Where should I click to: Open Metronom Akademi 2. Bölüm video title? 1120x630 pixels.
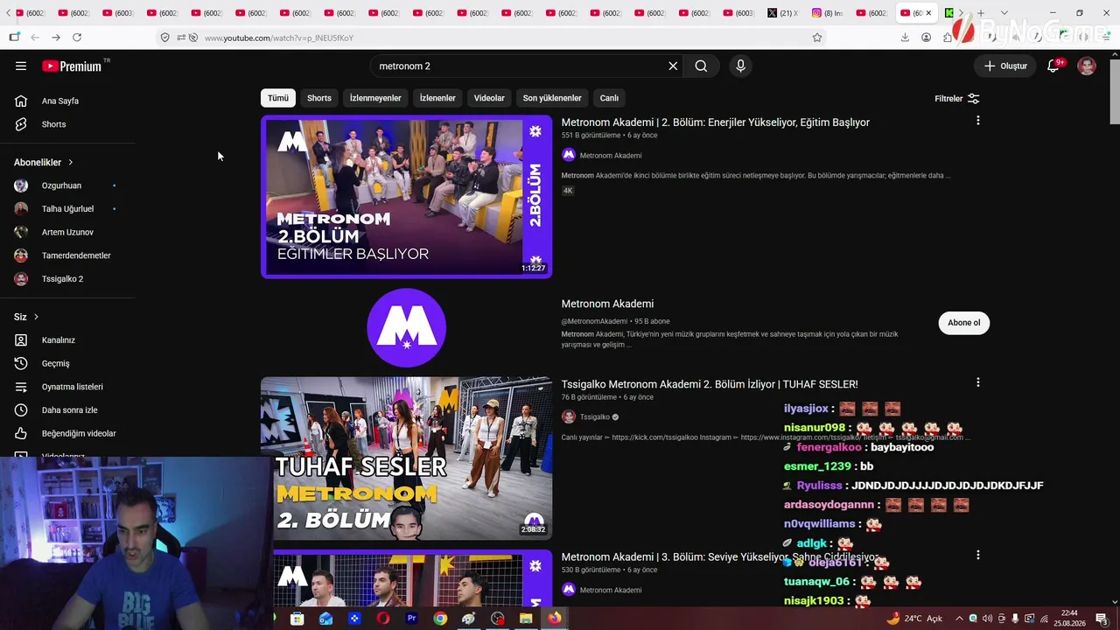coord(716,122)
